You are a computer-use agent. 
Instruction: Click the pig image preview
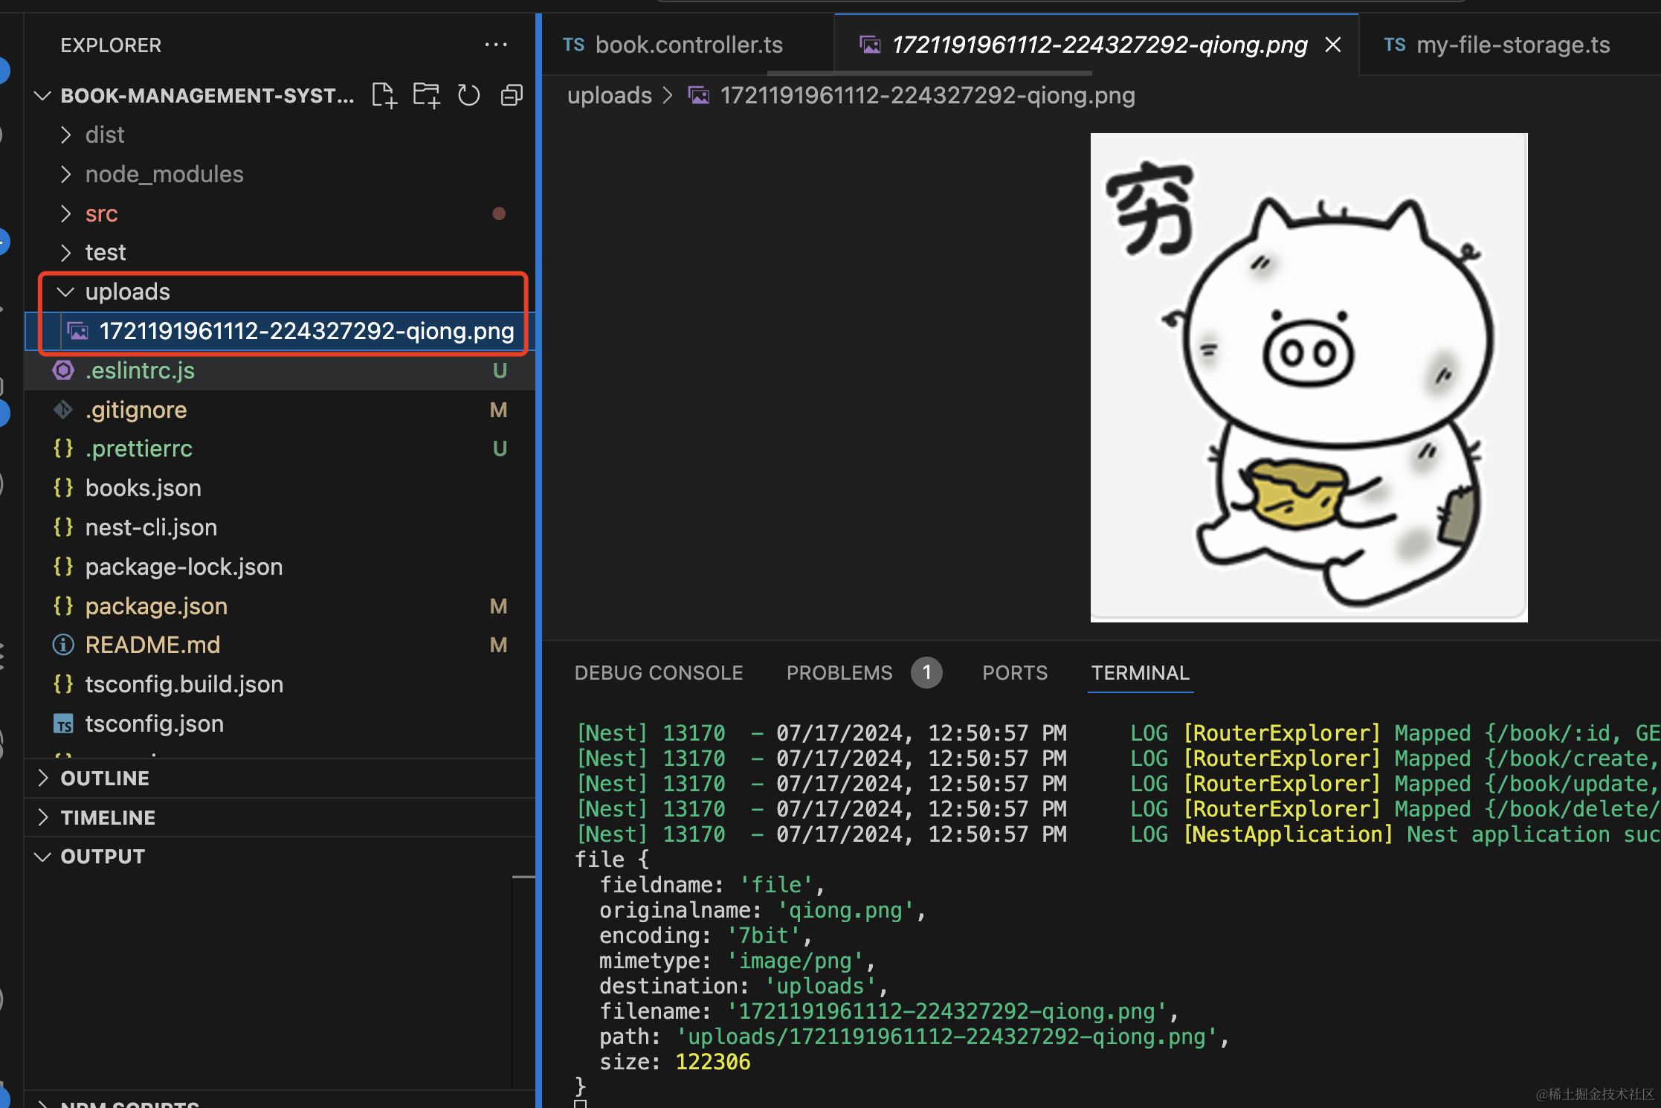coord(1309,377)
